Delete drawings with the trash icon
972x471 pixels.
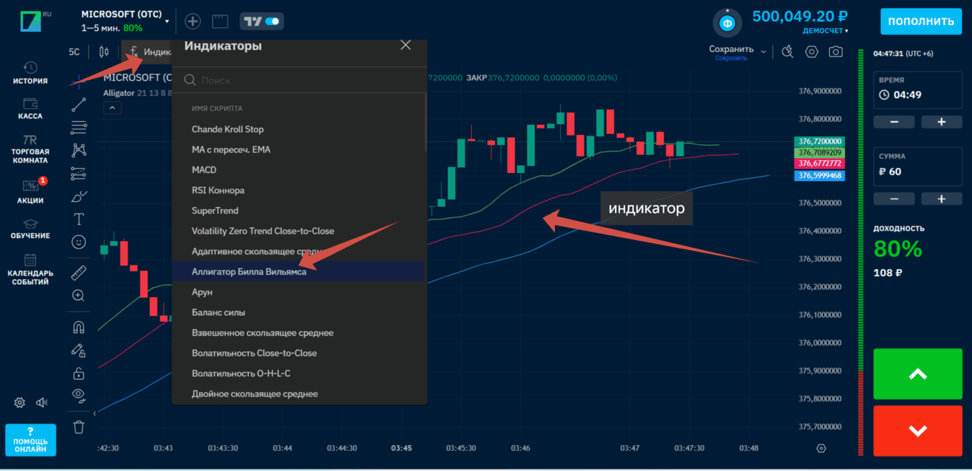pyautogui.click(x=78, y=427)
